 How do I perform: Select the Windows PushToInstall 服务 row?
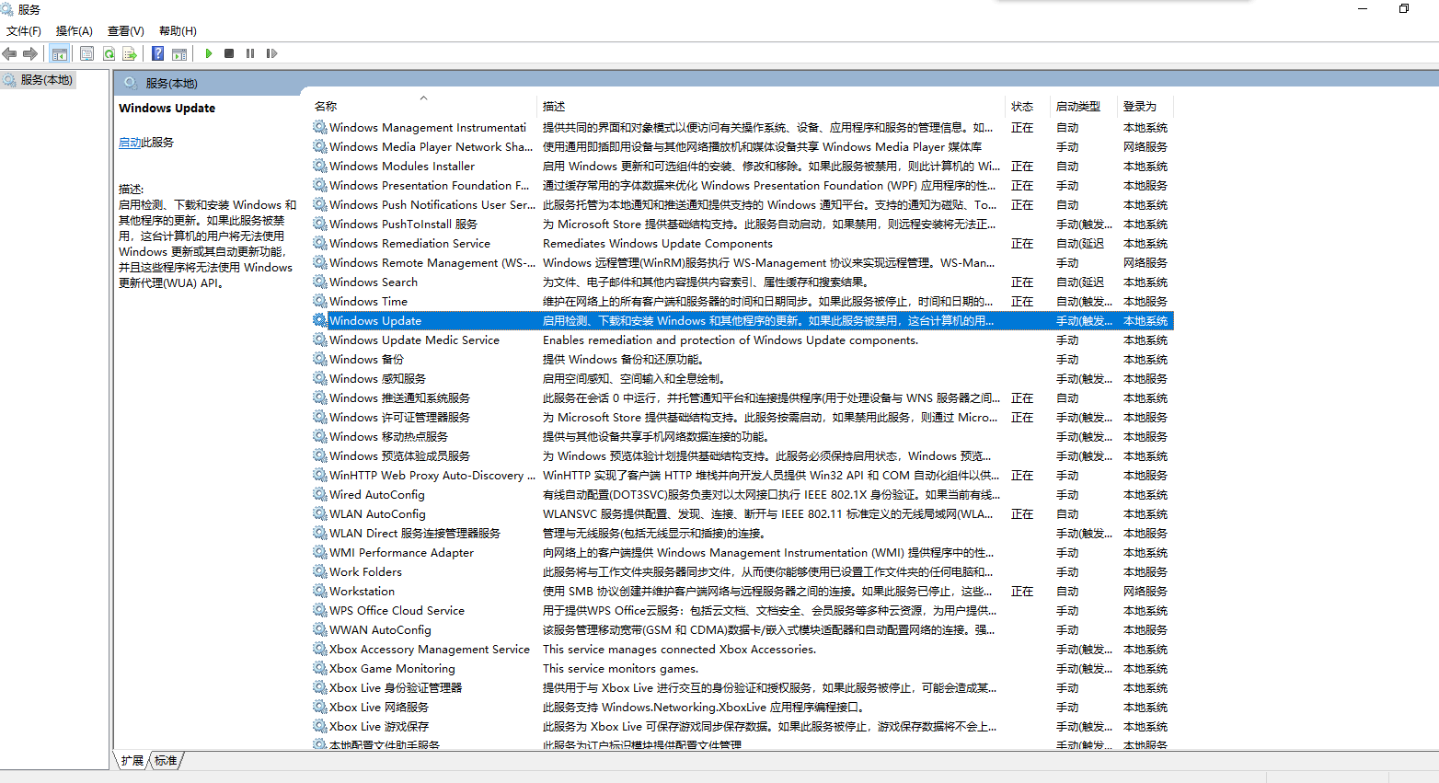click(743, 224)
